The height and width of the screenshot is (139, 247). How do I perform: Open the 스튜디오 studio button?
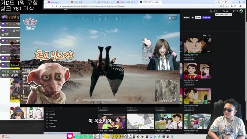click(x=214, y=11)
